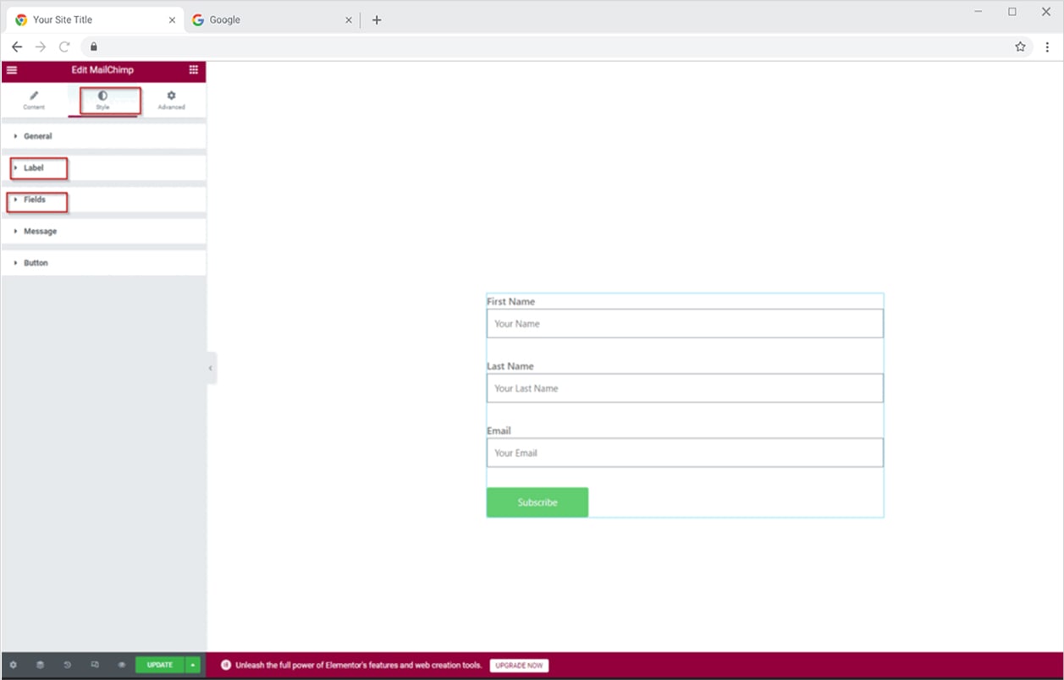Screen dimensions: 1064x680
Task: Collapse the editor panel with side arrow
Action: pyautogui.click(x=211, y=368)
